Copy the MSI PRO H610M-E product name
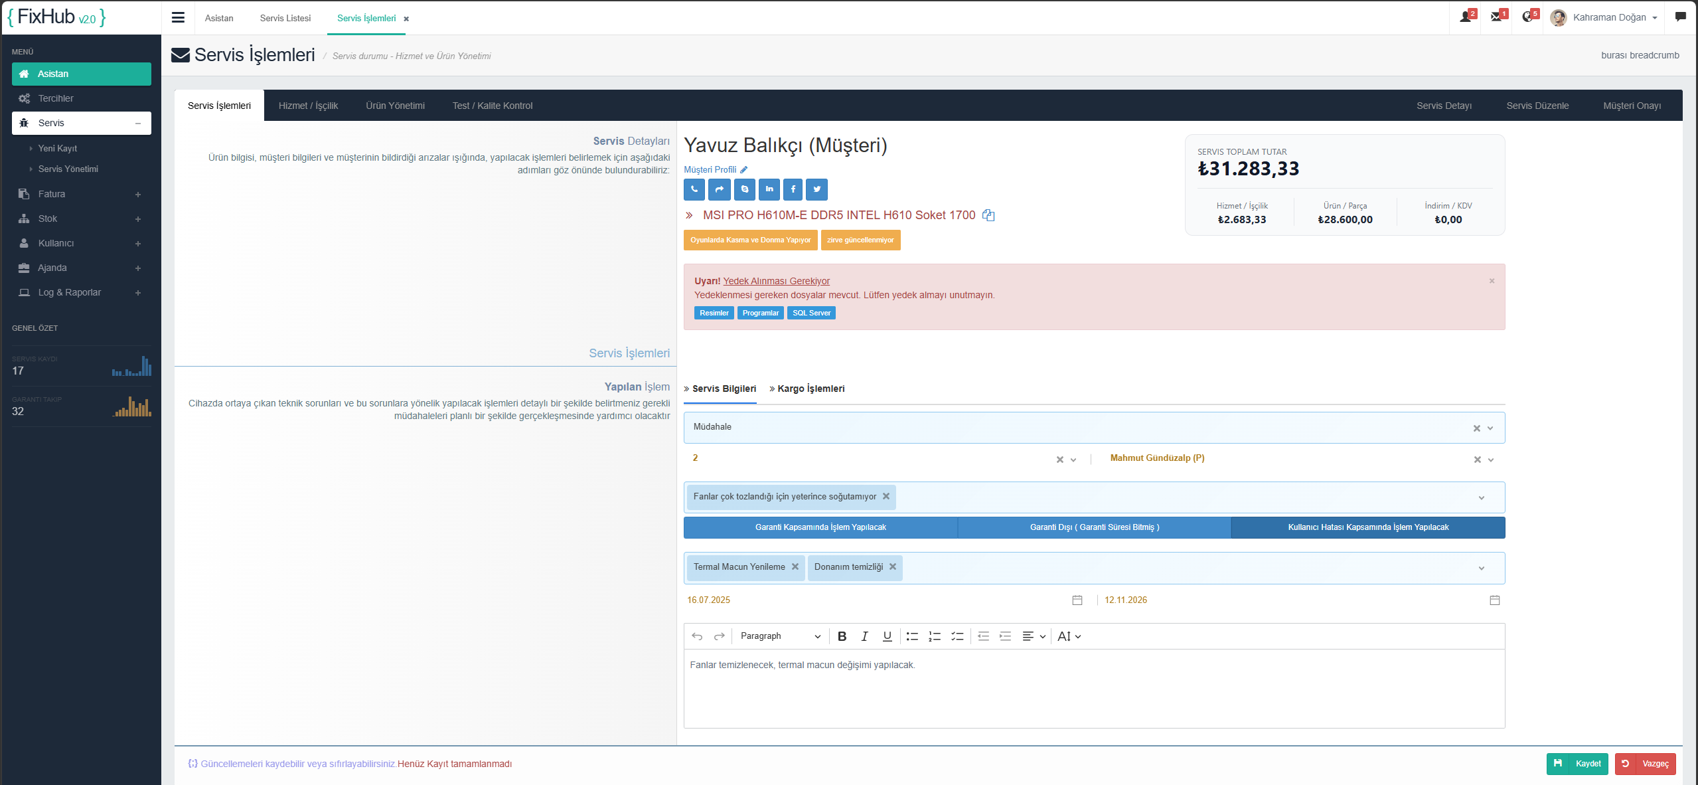 click(988, 215)
